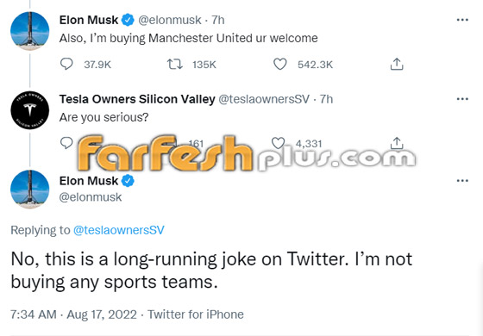Like the Manchester United tweet
Screen dimensions: 483x336
coord(280,64)
